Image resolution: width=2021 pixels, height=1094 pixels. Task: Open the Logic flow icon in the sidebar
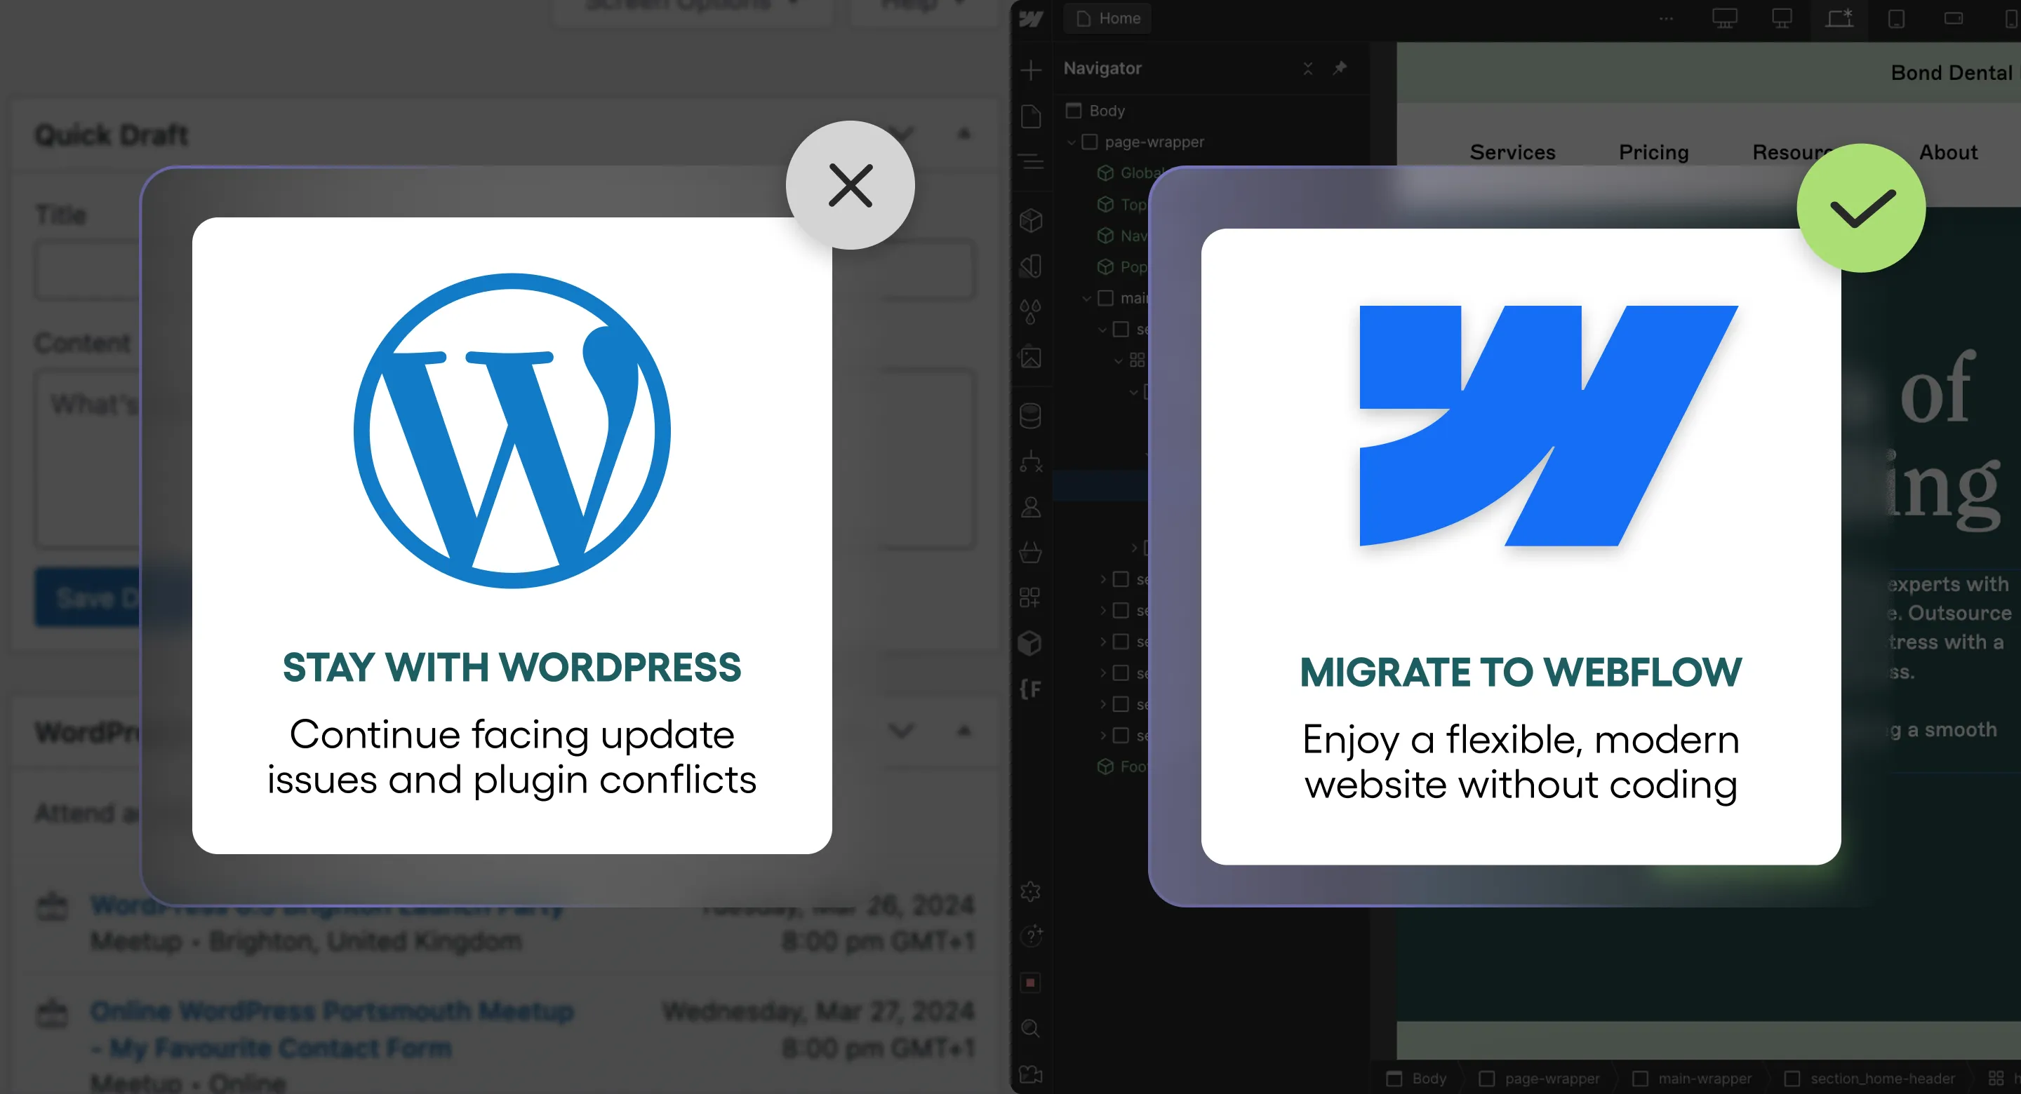coord(1031,462)
